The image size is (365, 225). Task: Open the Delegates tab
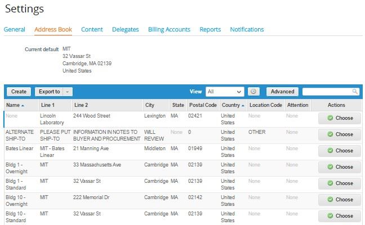(125, 29)
